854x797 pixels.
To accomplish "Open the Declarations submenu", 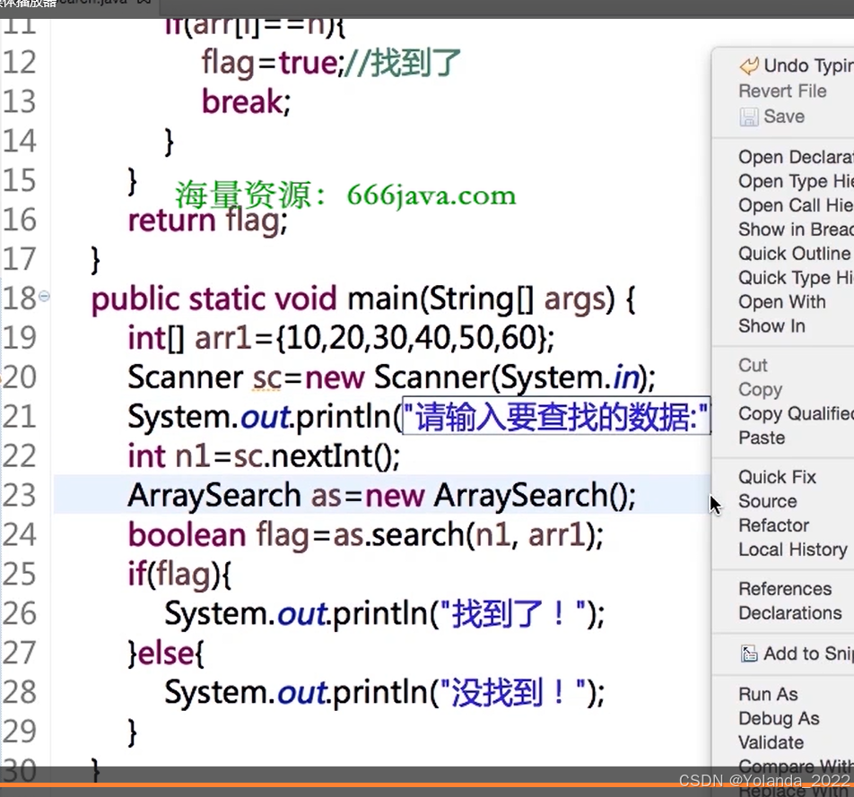I will click(x=789, y=613).
